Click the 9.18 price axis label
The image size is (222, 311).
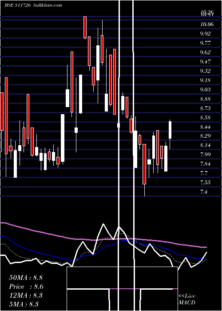205,80
